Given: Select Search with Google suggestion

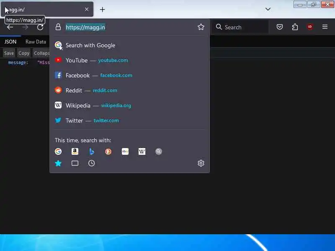Looking at the screenshot, I should [129, 45].
